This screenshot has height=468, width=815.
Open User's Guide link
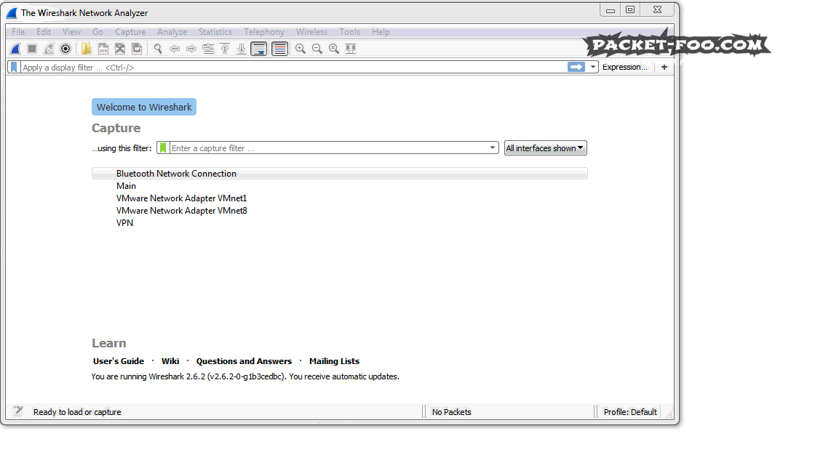pos(119,361)
